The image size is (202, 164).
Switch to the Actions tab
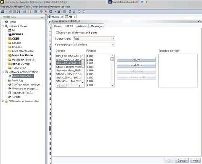click(82, 26)
